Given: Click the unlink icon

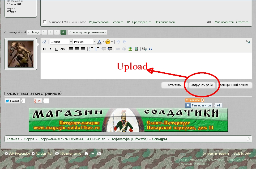Looking at the screenshot, I should click(x=124, y=49).
